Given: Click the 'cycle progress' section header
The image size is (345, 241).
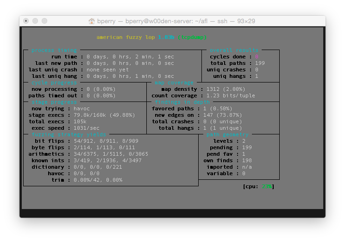Looking at the screenshot, I should [54, 82].
